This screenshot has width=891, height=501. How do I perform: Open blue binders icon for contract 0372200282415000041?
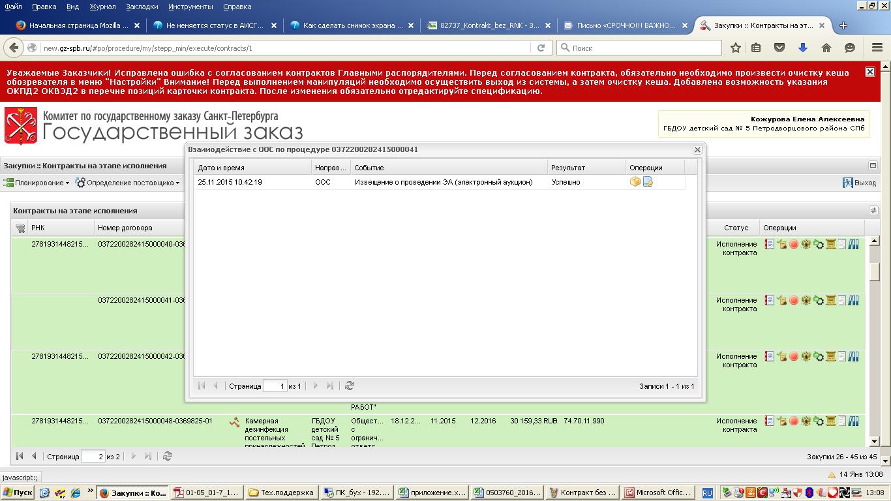[x=853, y=300]
